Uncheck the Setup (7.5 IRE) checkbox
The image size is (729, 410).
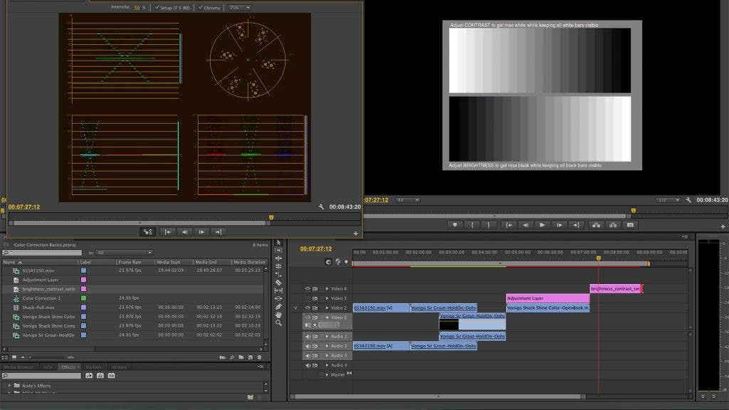157,9
